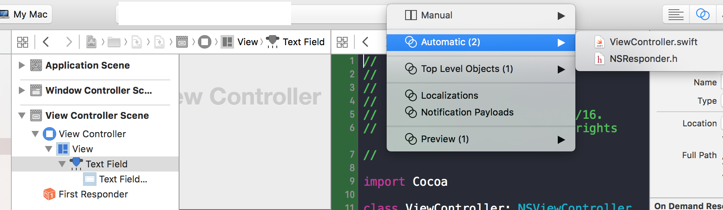Click the My Mac destination selector

26,15
